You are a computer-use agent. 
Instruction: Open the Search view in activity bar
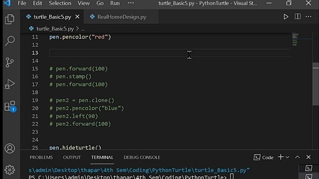point(9,41)
